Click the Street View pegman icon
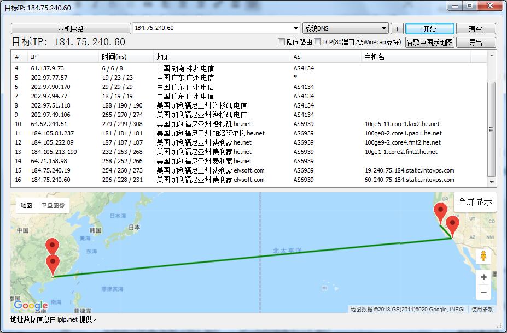 pyautogui.click(x=483, y=256)
